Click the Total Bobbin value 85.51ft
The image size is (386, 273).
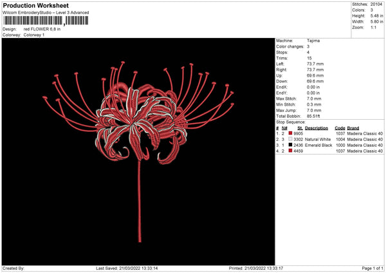(x=313, y=116)
